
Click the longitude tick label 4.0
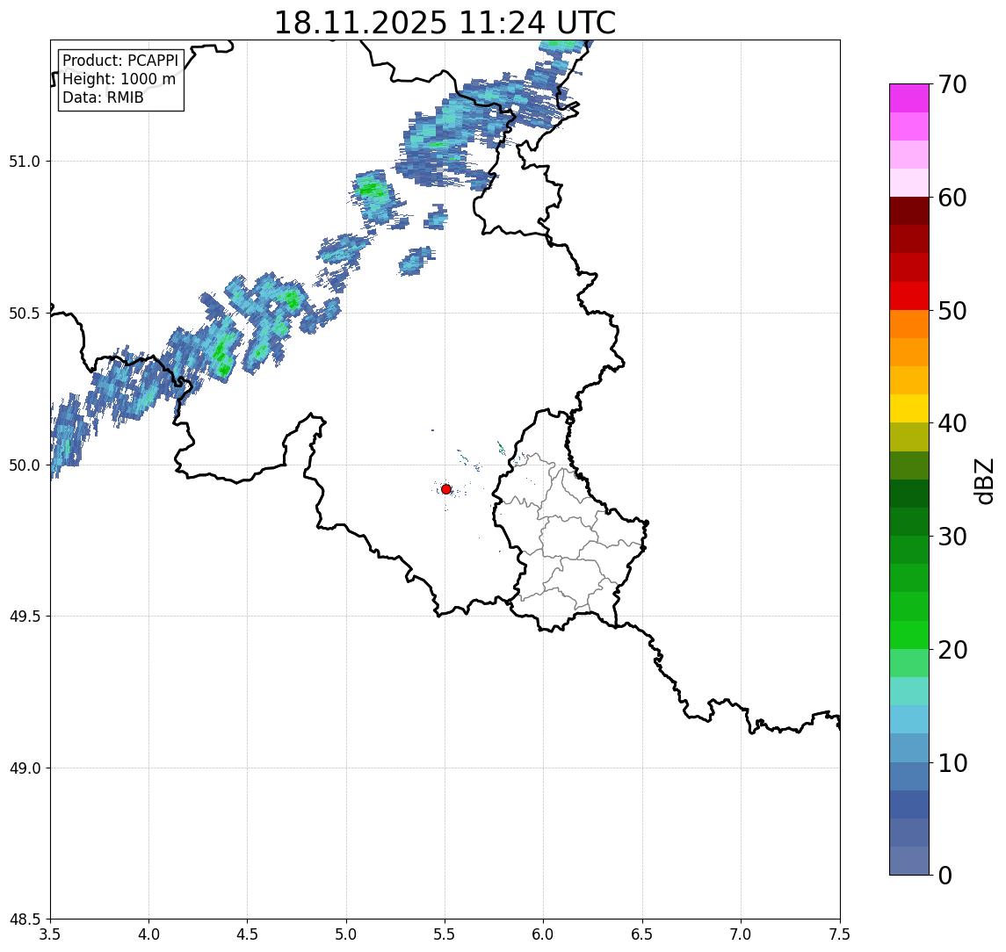pyautogui.click(x=148, y=934)
